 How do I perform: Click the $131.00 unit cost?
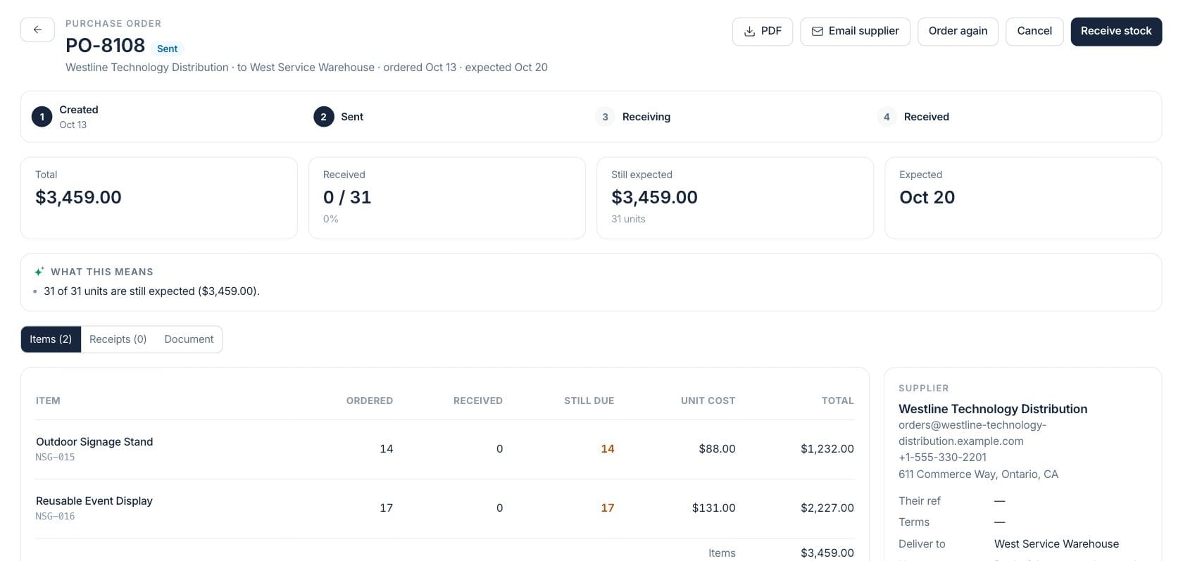pos(713,508)
